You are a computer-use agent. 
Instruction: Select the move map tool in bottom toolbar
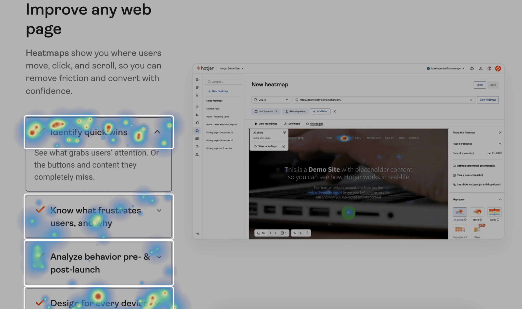click(x=301, y=233)
